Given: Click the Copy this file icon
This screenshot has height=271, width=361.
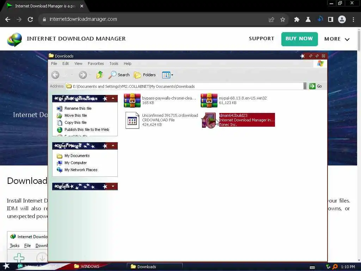Looking at the screenshot, I should click(59, 122).
